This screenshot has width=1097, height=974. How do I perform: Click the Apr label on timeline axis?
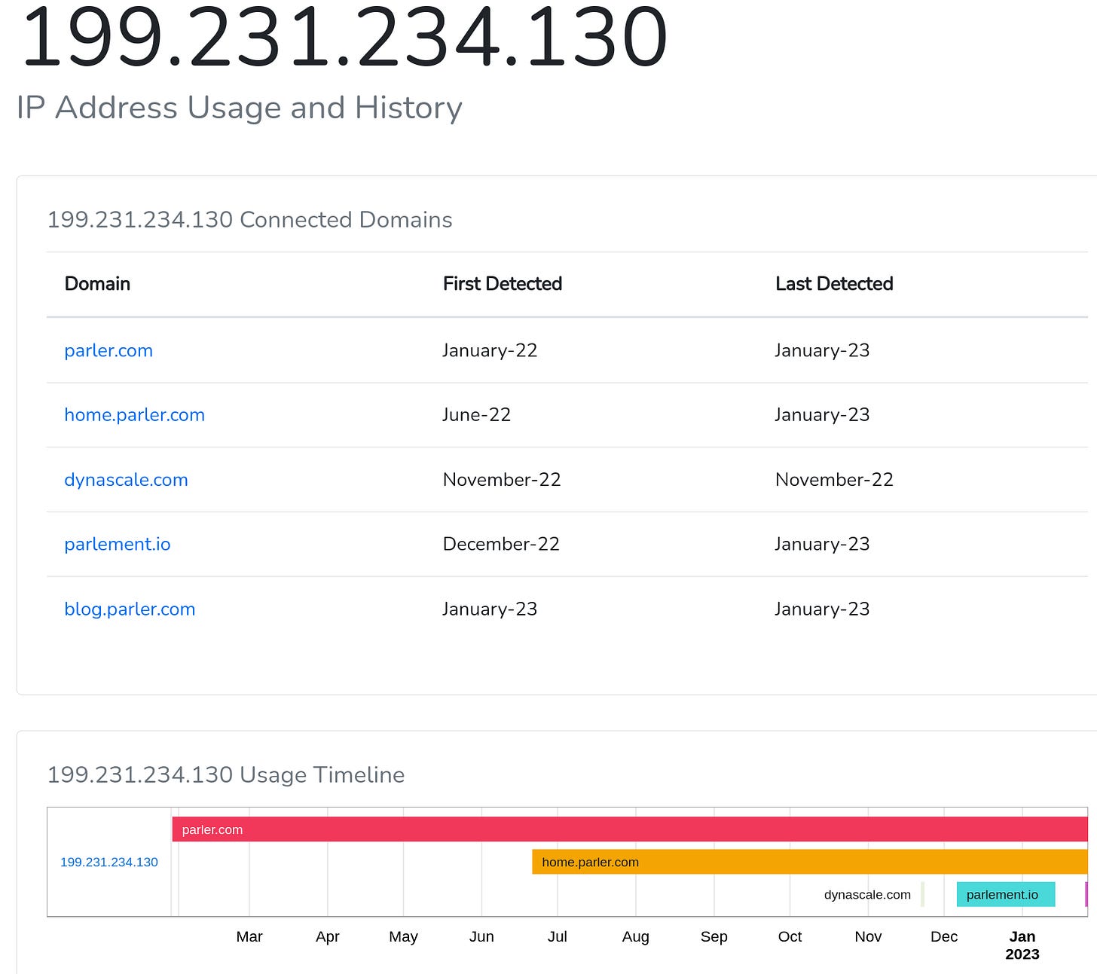point(328,936)
